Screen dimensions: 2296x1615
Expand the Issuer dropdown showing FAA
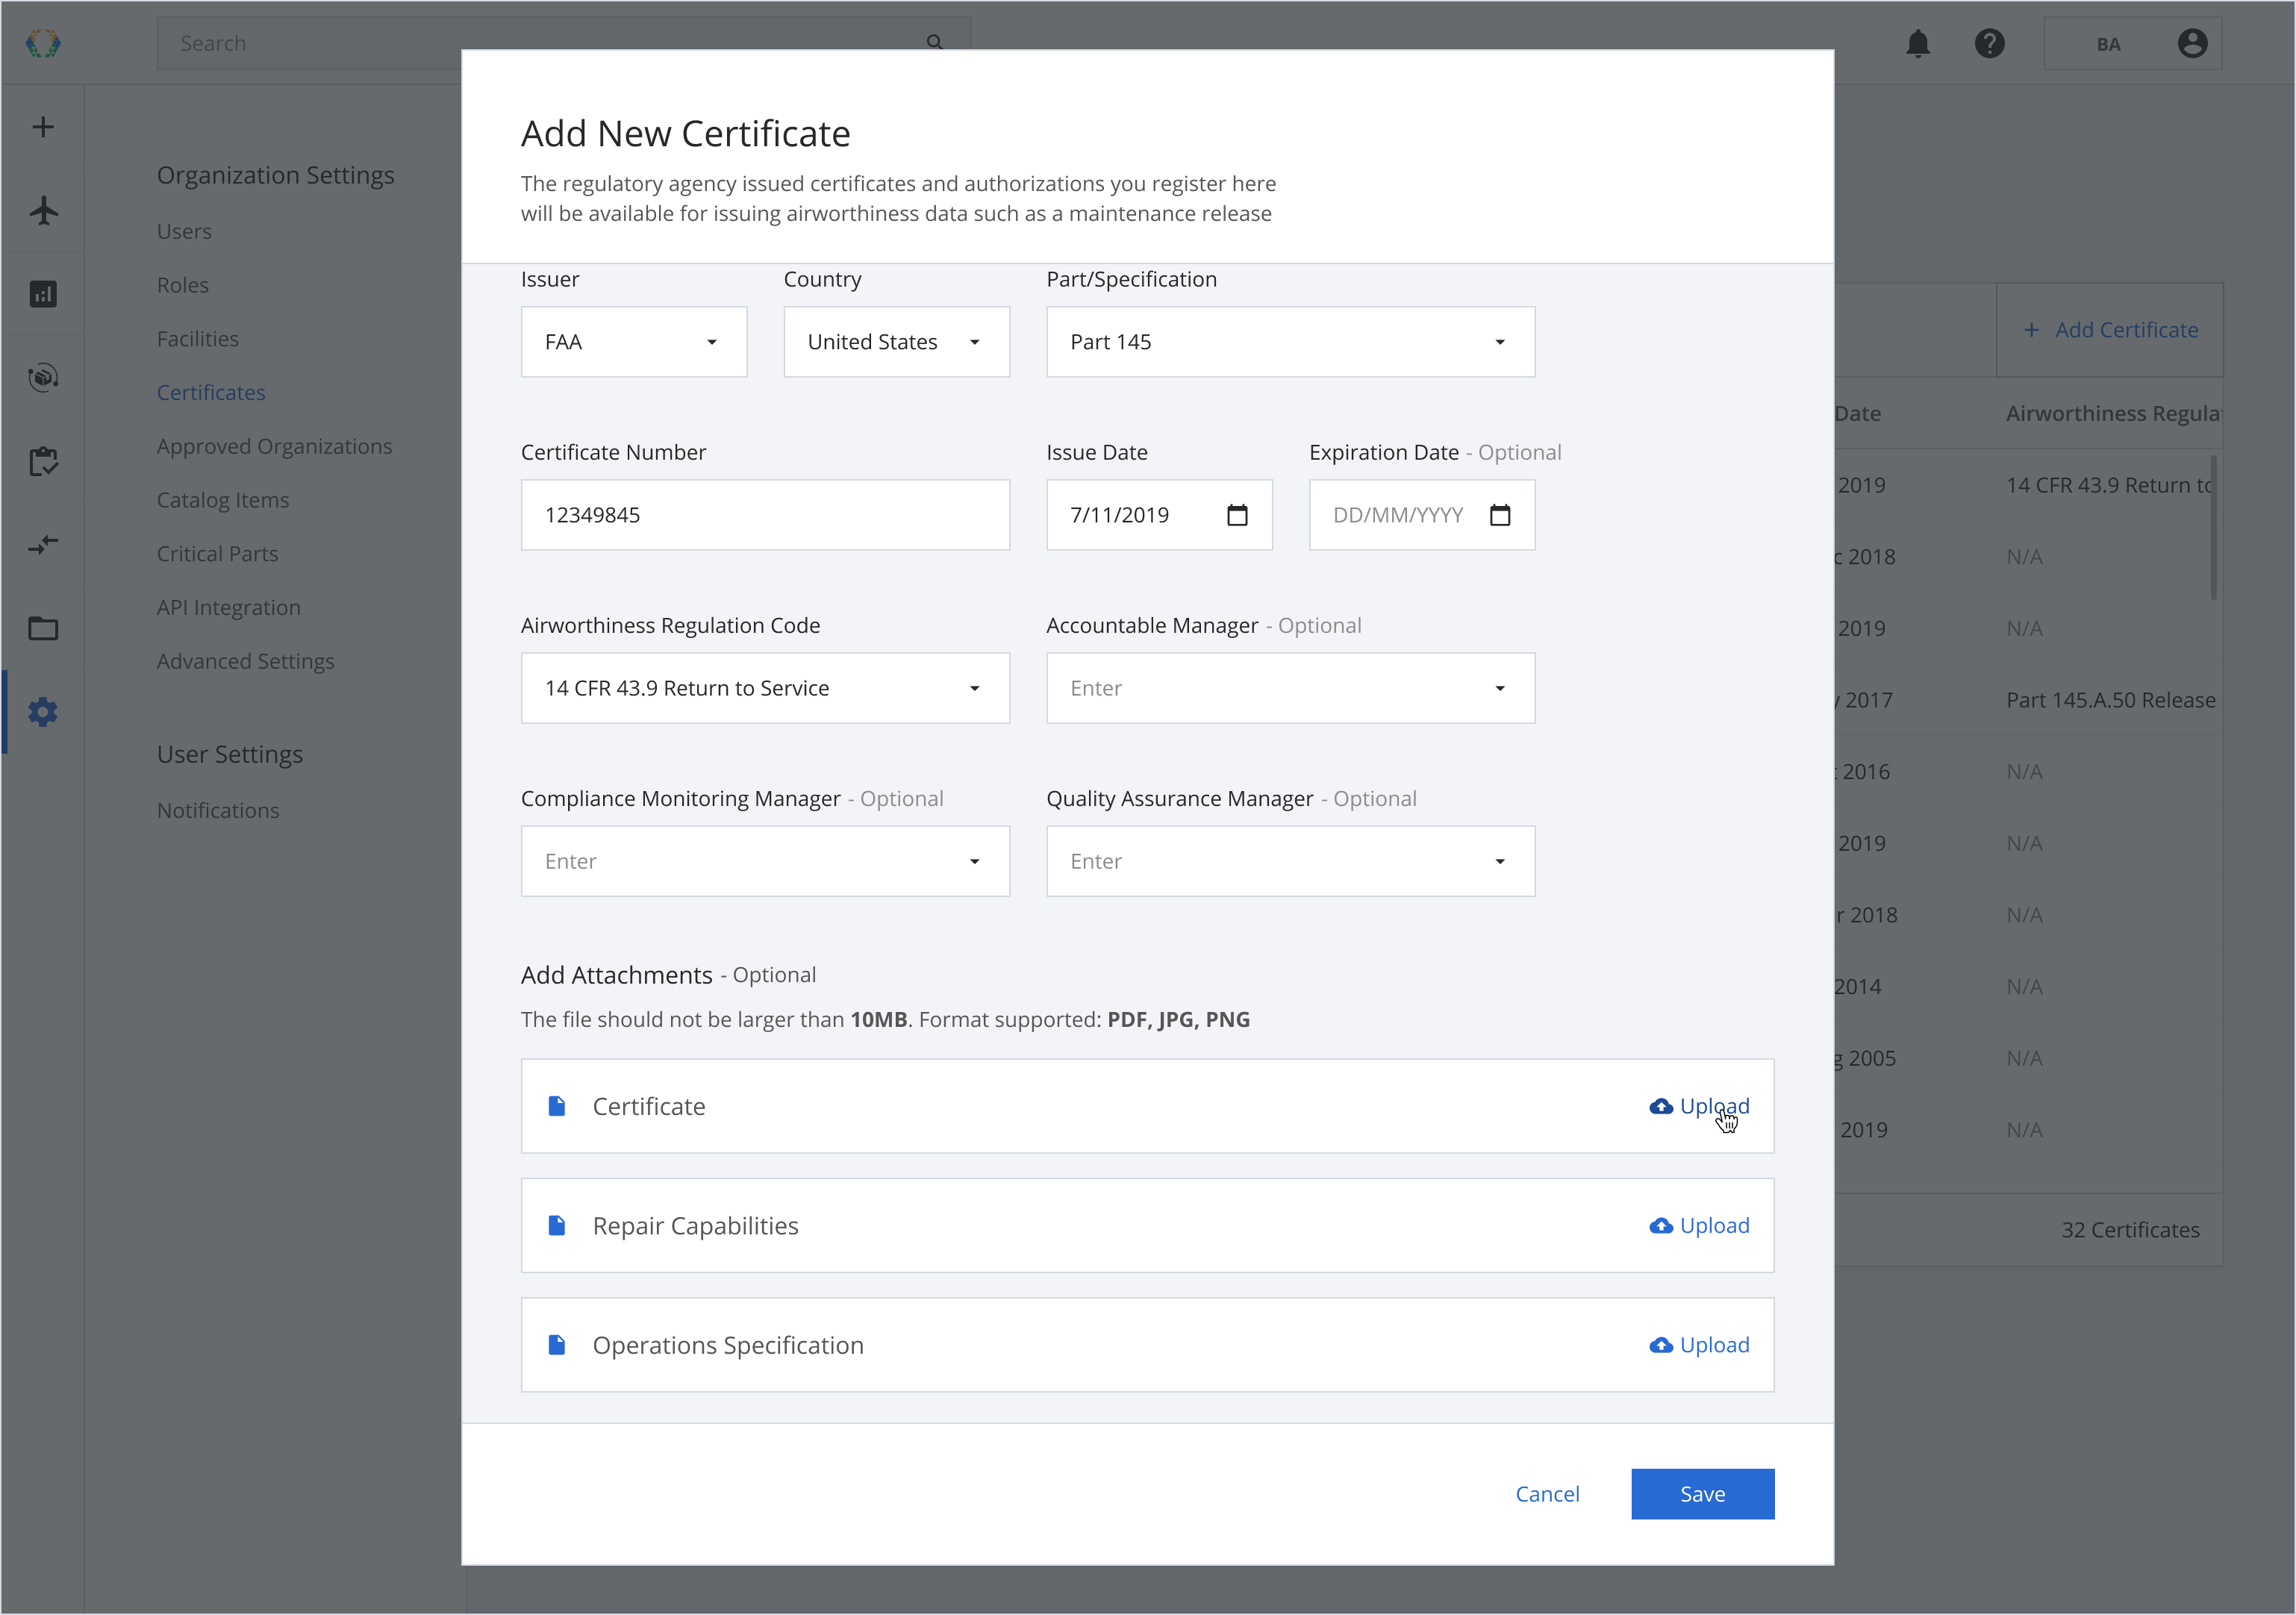click(x=634, y=342)
